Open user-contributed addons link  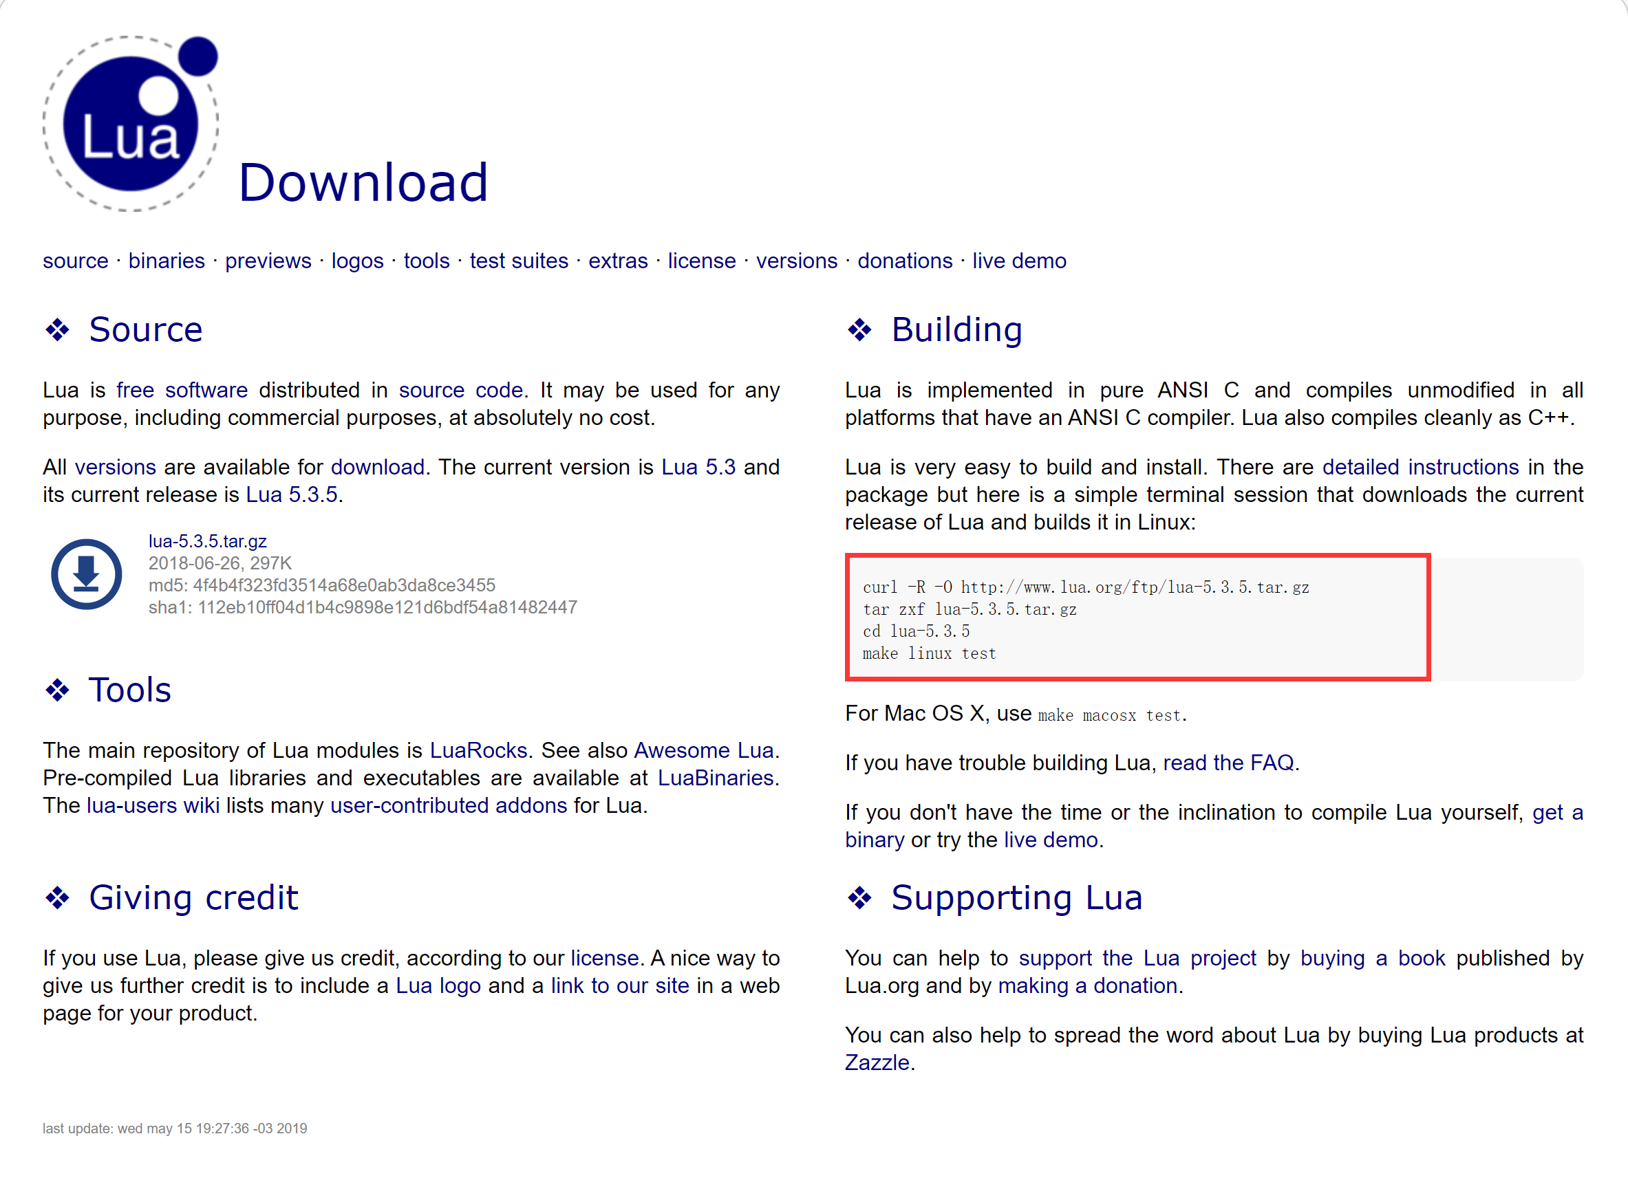click(449, 805)
